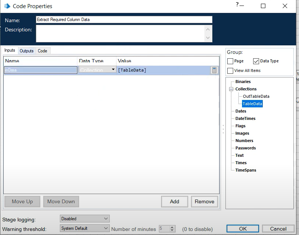Click the Blue Prism logo icon in title bar
Screen dimensions: 299x235
[7, 6]
